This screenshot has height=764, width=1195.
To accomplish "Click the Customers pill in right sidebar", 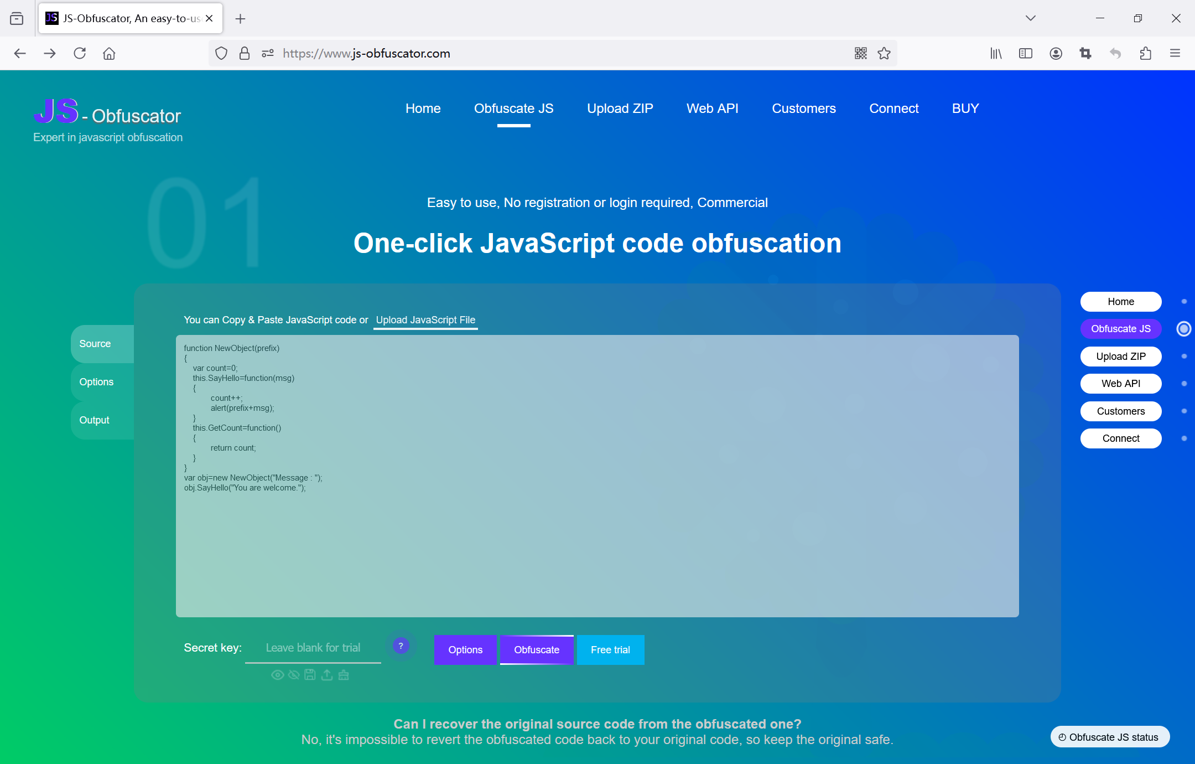I will point(1121,411).
